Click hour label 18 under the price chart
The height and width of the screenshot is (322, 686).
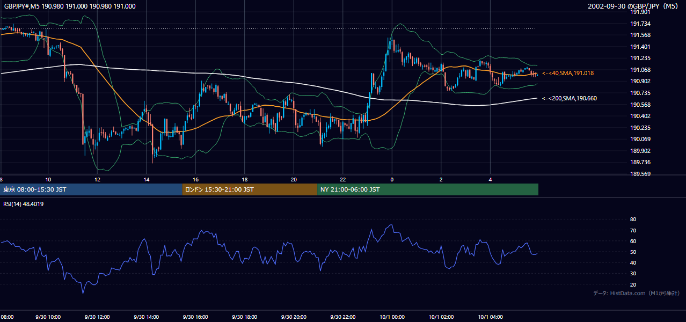[245, 180]
